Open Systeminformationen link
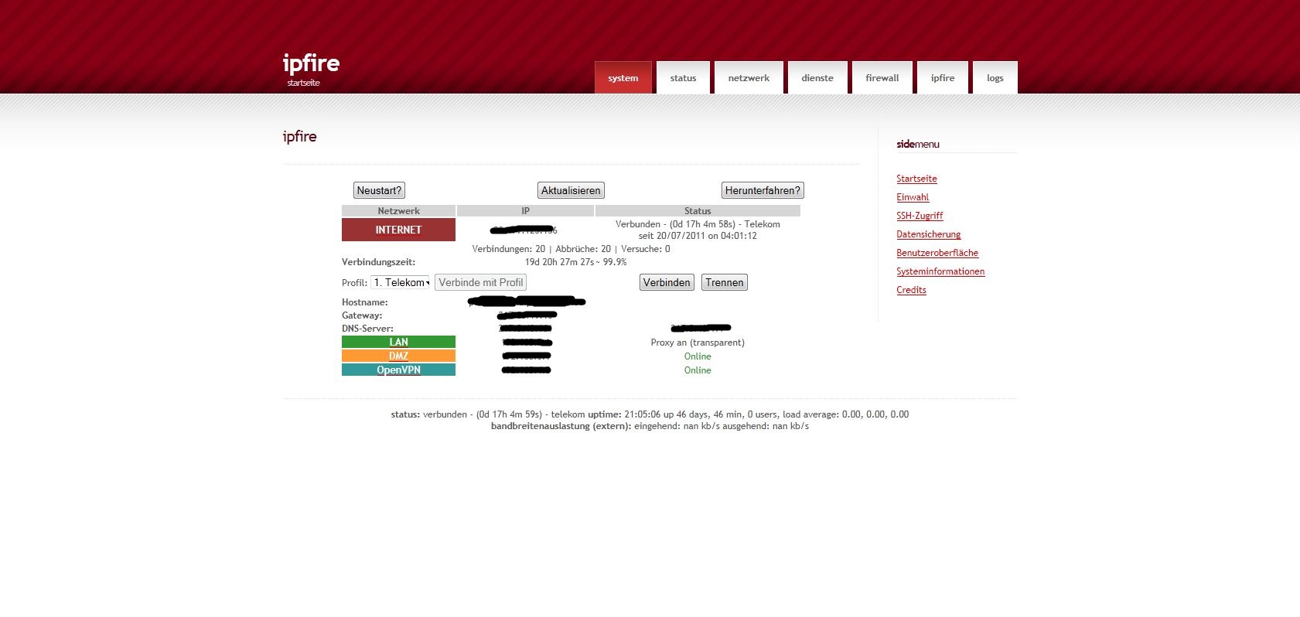1300x617 pixels. pyautogui.click(x=940, y=271)
